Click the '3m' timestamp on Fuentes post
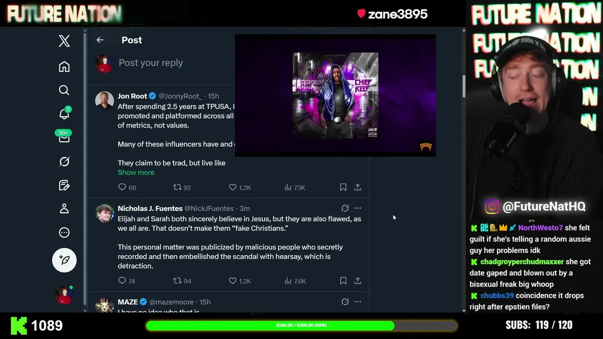This screenshot has height=339, width=603. click(244, 209)
